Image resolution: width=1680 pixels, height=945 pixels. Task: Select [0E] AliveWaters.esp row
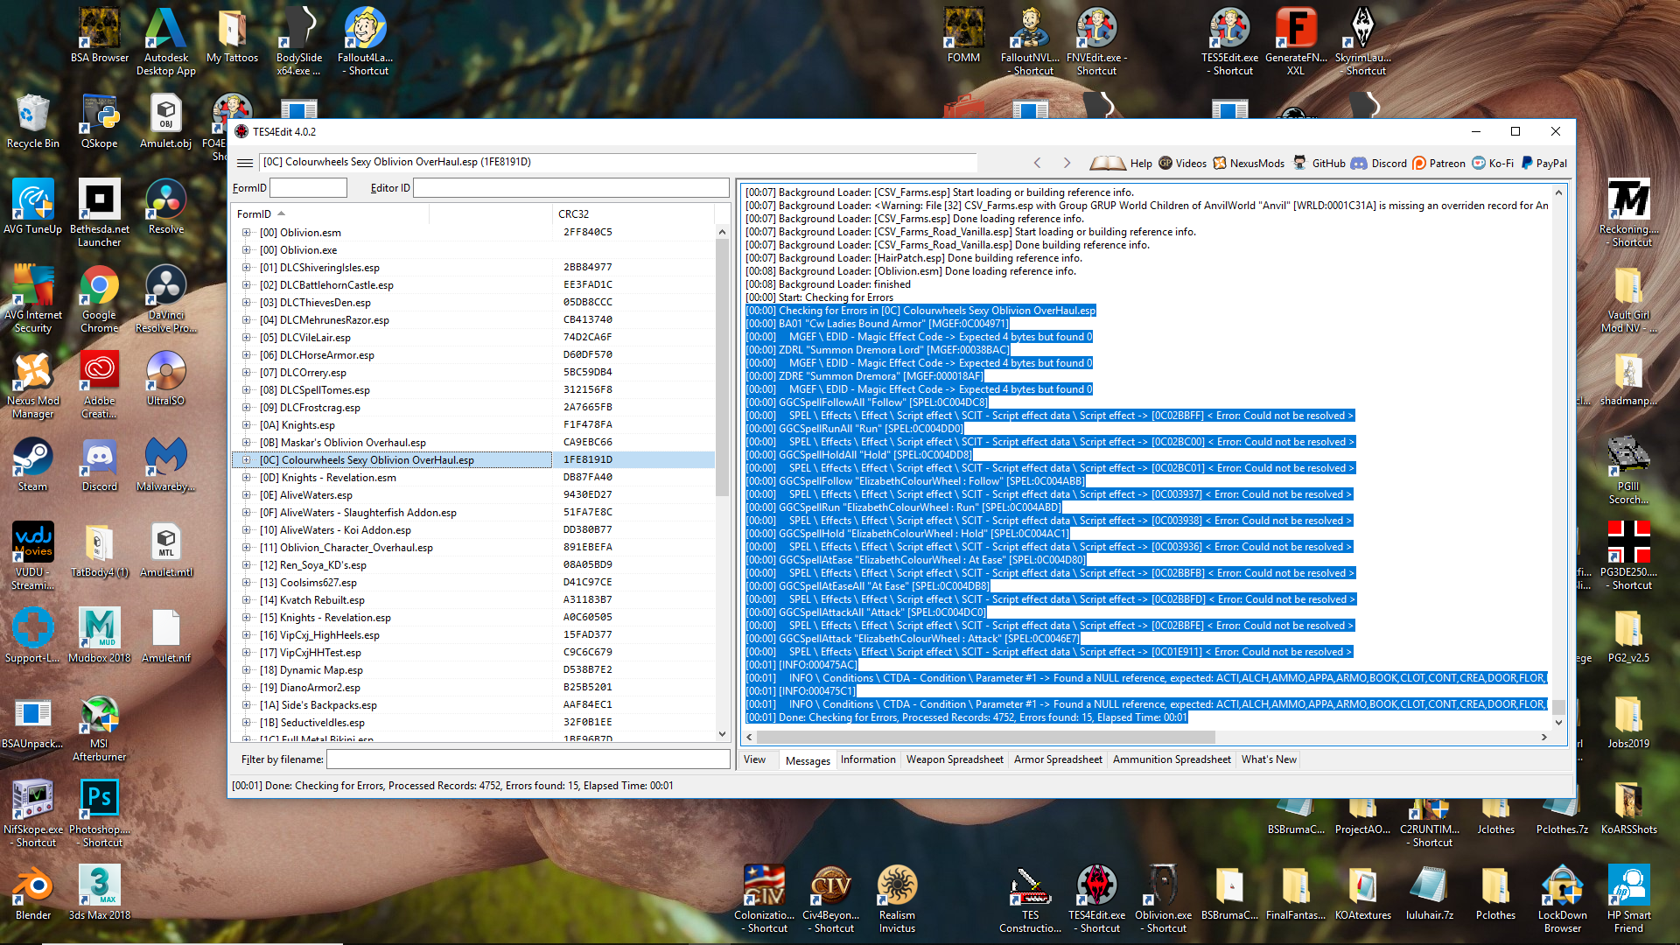pos(473,495)
